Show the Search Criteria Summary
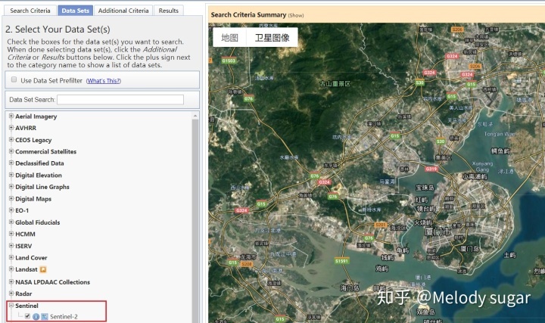The width and height of the screenshot is (545, 323). [x=296, y=15]
